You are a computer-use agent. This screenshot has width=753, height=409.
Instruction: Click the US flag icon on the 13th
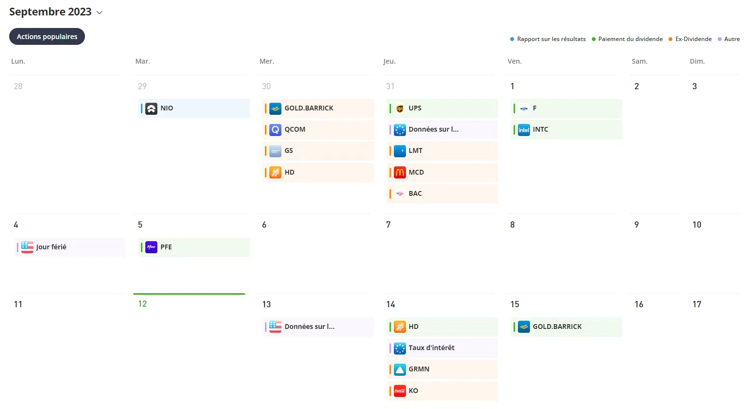pyautogui.click(x=275, y=327)
